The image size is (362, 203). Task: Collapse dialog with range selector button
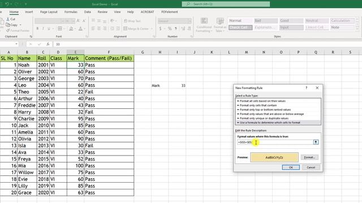316,142
